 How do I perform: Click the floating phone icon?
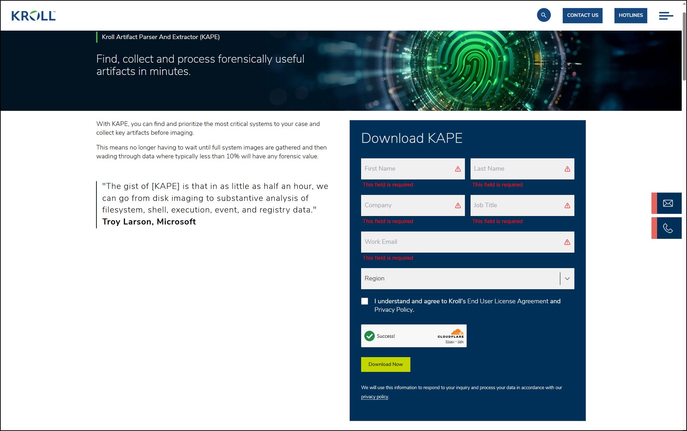pyautogui.click(x=668, y=228)
